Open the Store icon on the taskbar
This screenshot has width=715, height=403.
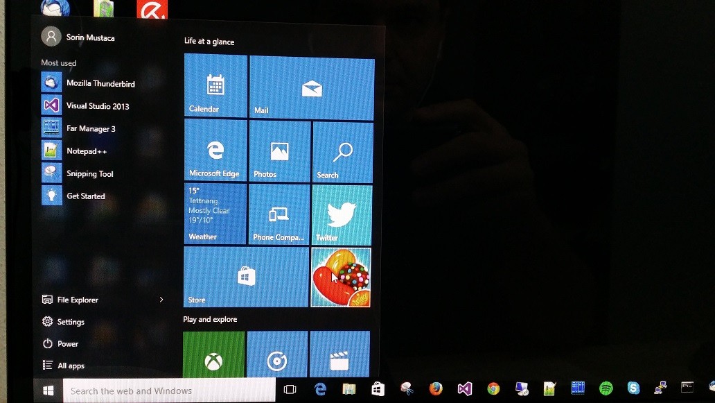[x=378, y=389]
